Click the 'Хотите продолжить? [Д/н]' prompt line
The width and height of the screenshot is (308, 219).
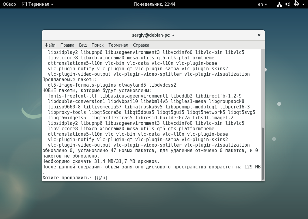coord(75,178)
